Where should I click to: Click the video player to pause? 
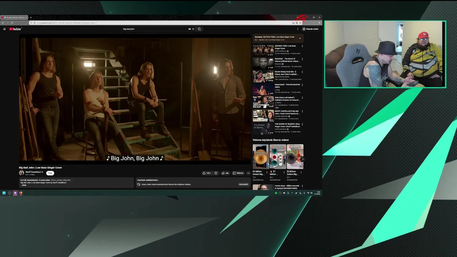135,99
